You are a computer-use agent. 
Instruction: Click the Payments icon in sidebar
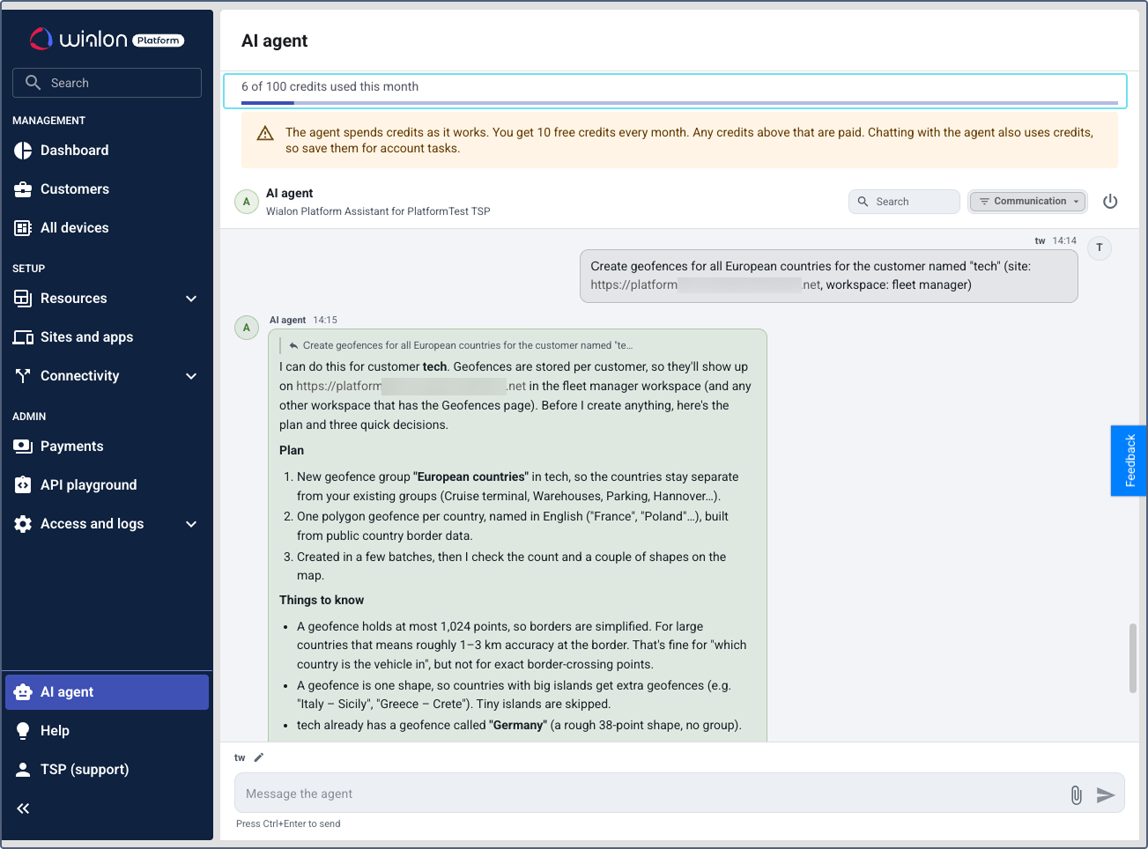click(x=23, y=447)
